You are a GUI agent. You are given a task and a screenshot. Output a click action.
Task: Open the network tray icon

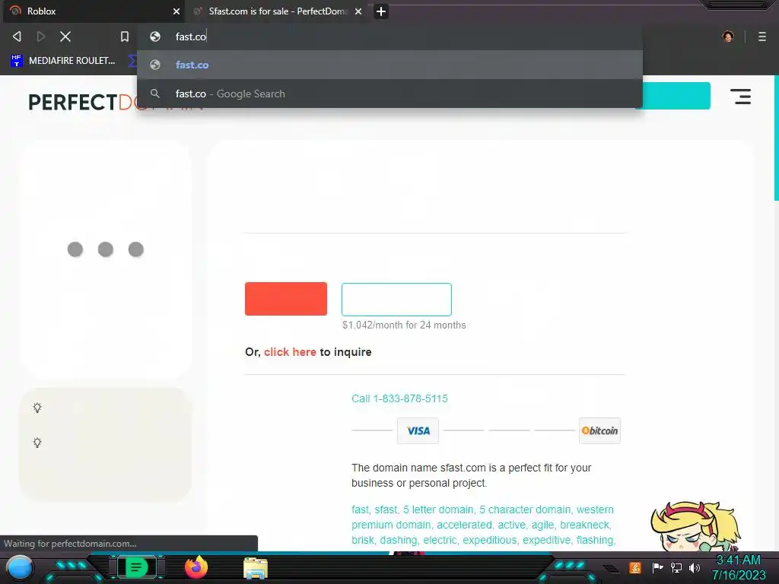point(676,567)
